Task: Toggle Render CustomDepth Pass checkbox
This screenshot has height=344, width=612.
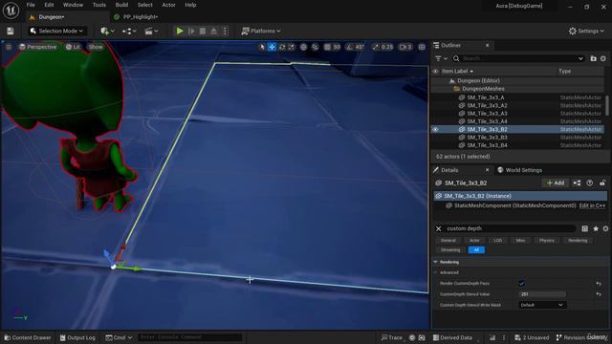Action: (522, 284)
